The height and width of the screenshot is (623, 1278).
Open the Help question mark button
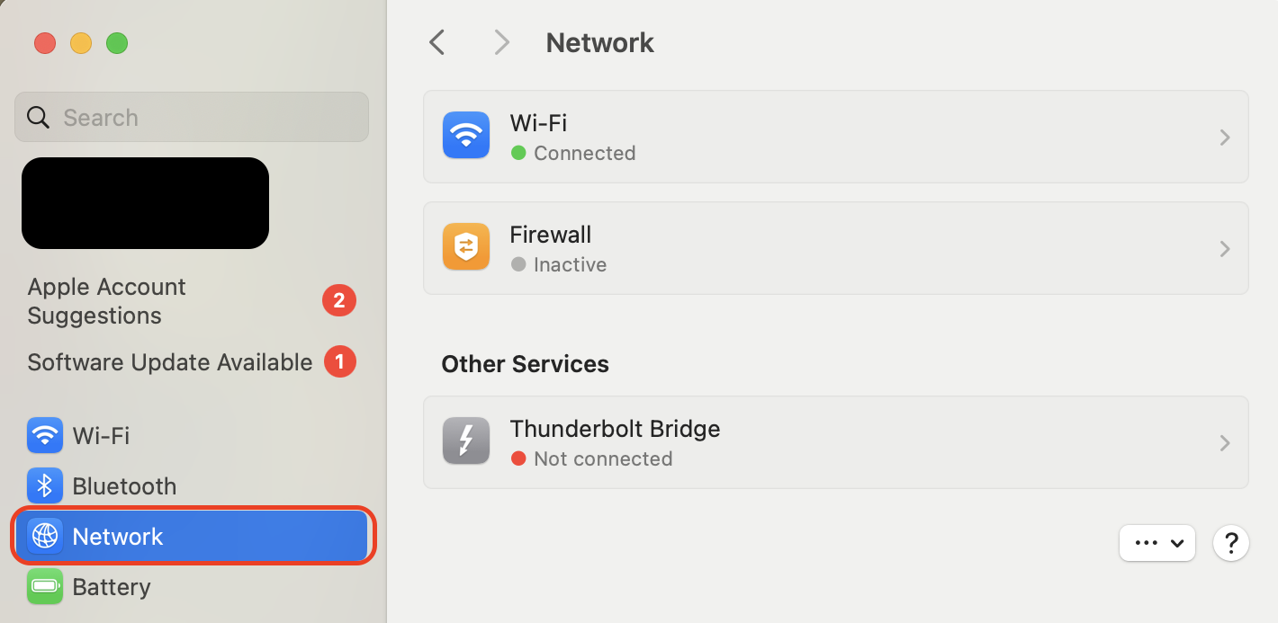click(x=1231, y=543)
